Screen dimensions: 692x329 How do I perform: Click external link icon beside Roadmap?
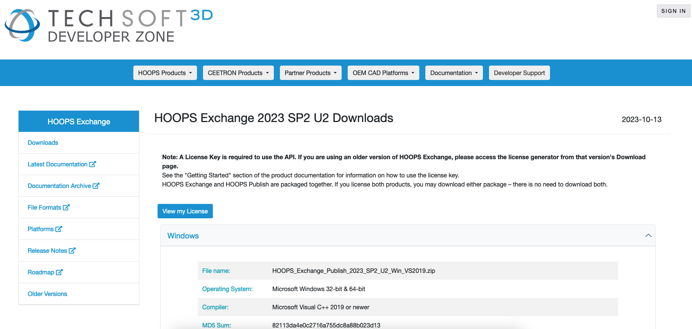(59, 272)
